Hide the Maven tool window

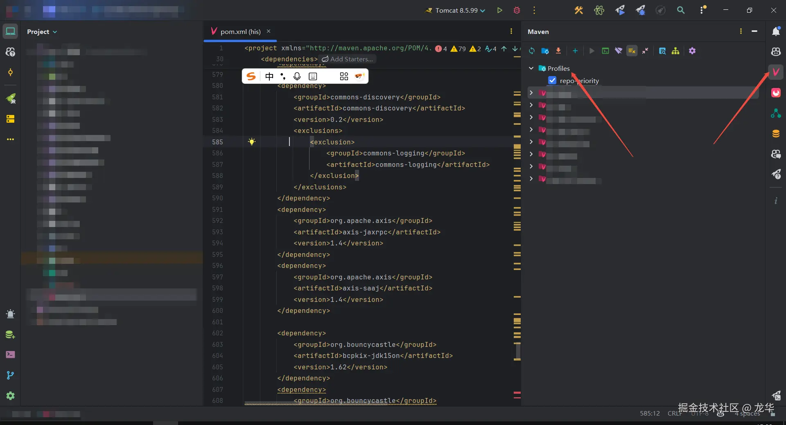pyautogui.click(x=754, y=31)
